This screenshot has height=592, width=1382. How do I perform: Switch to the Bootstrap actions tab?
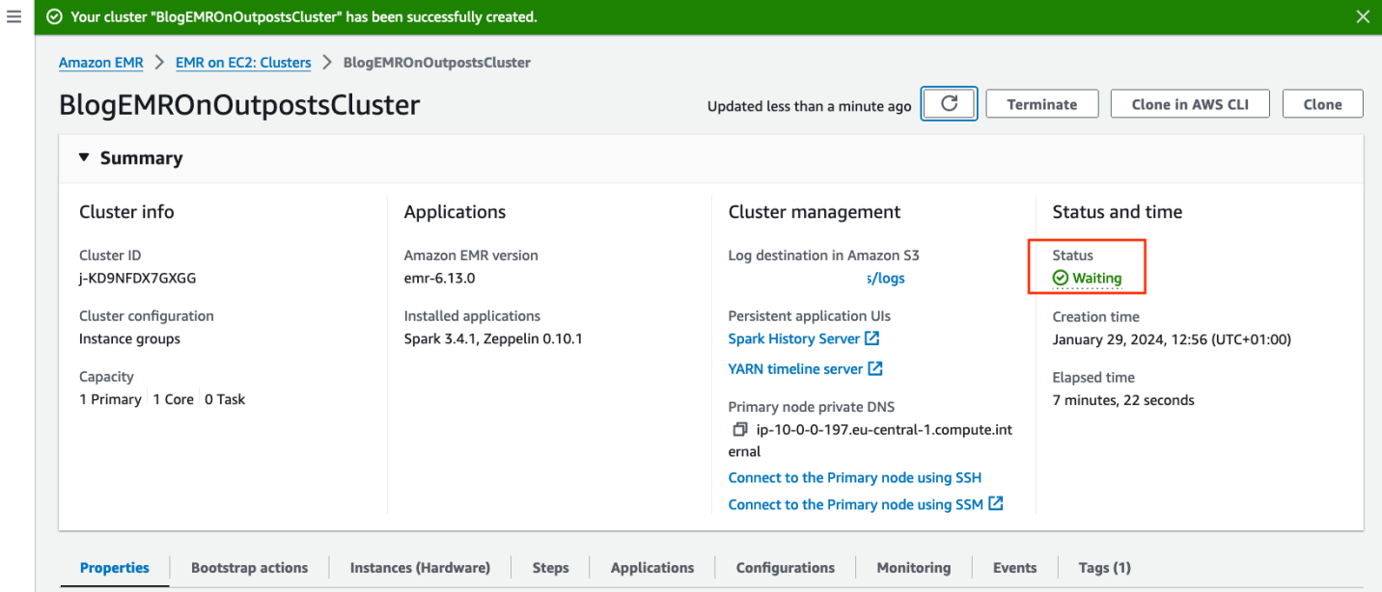[x=249, y=568]
